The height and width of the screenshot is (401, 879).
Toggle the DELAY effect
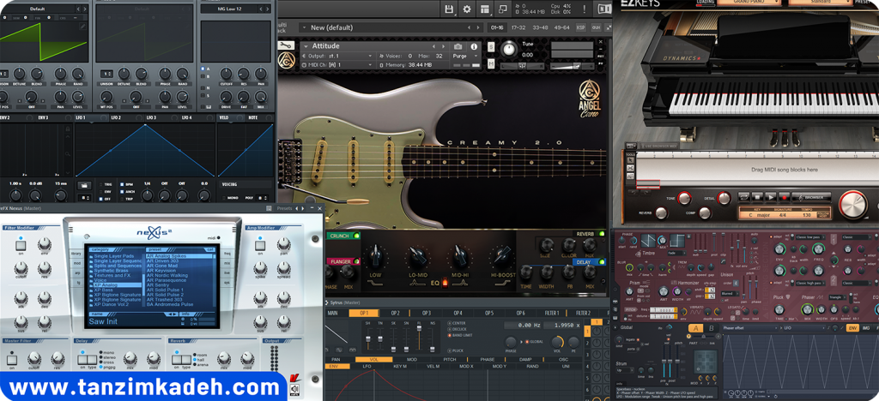602,261
